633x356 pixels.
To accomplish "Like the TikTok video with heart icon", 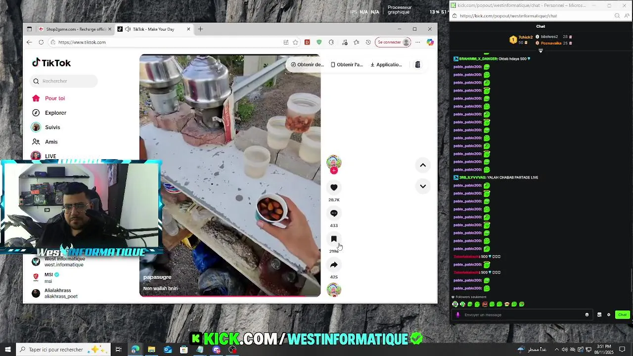I will (334, 187).
